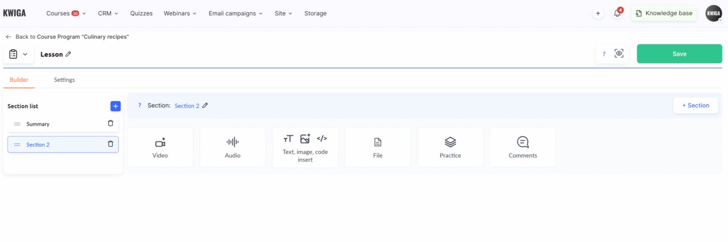Add a new section with the blue plus

pos(115,106)
